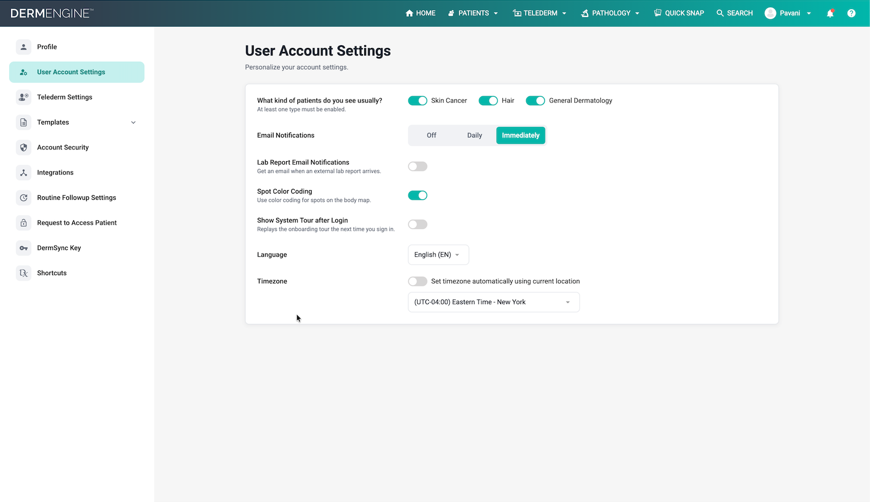Turn on automatic timezone detection

coord(417,281)
